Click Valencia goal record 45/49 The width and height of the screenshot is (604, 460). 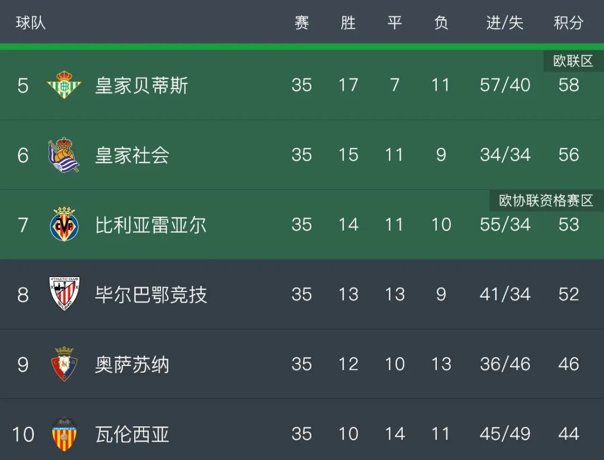point(505,434)
